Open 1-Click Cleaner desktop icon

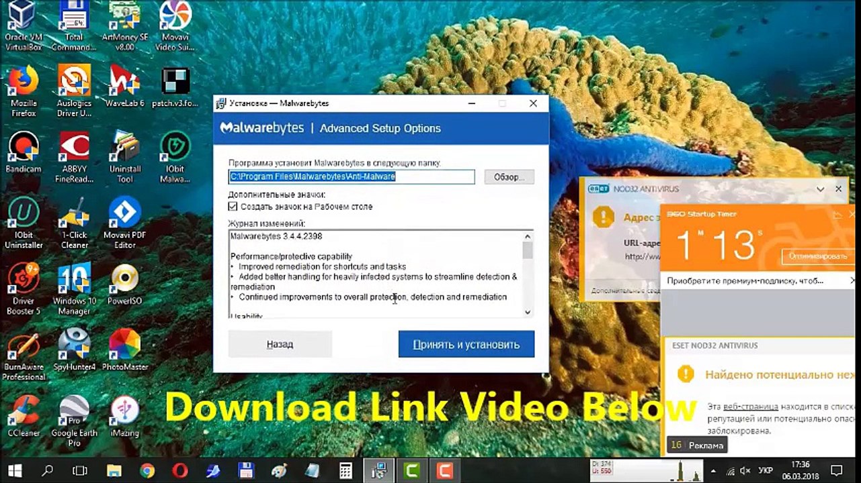(x=74, y=223)
